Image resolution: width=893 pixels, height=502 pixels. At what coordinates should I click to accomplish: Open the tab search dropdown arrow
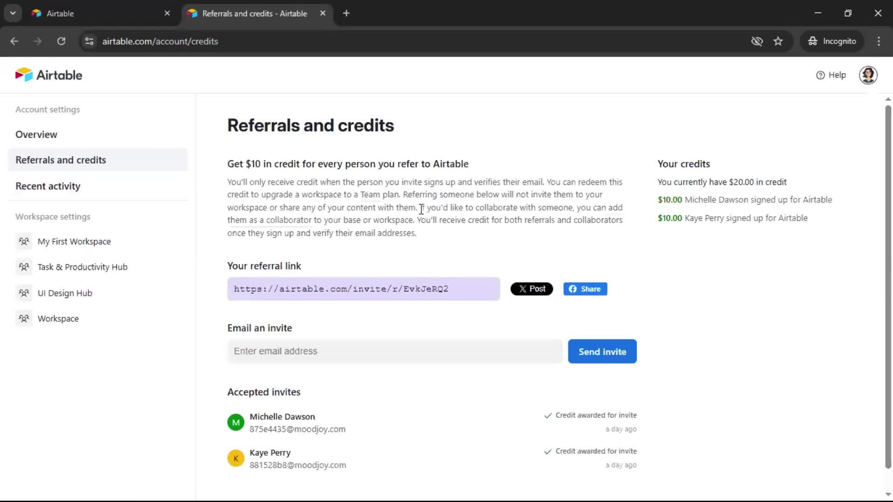13,13
